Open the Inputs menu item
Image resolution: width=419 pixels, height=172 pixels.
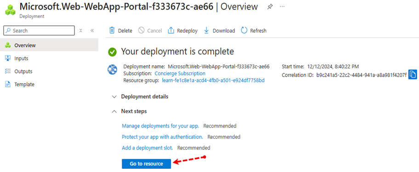point(49,58)
